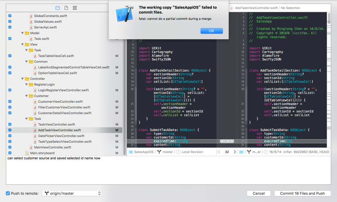This screenshot has height=202, width=337.
Task: Click the Model folder icon
Action: 27,33
